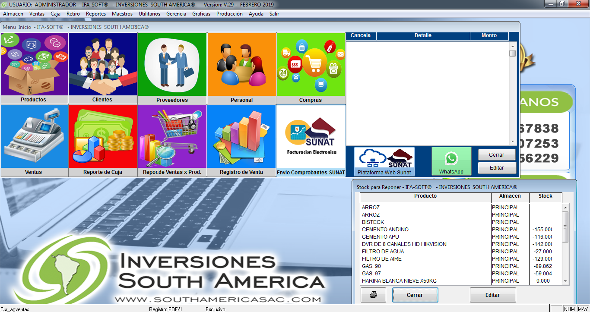Viewport: 590px width, 312px height.
Task: Open the Reporte de Caja icon
Action: click(103, 137)
